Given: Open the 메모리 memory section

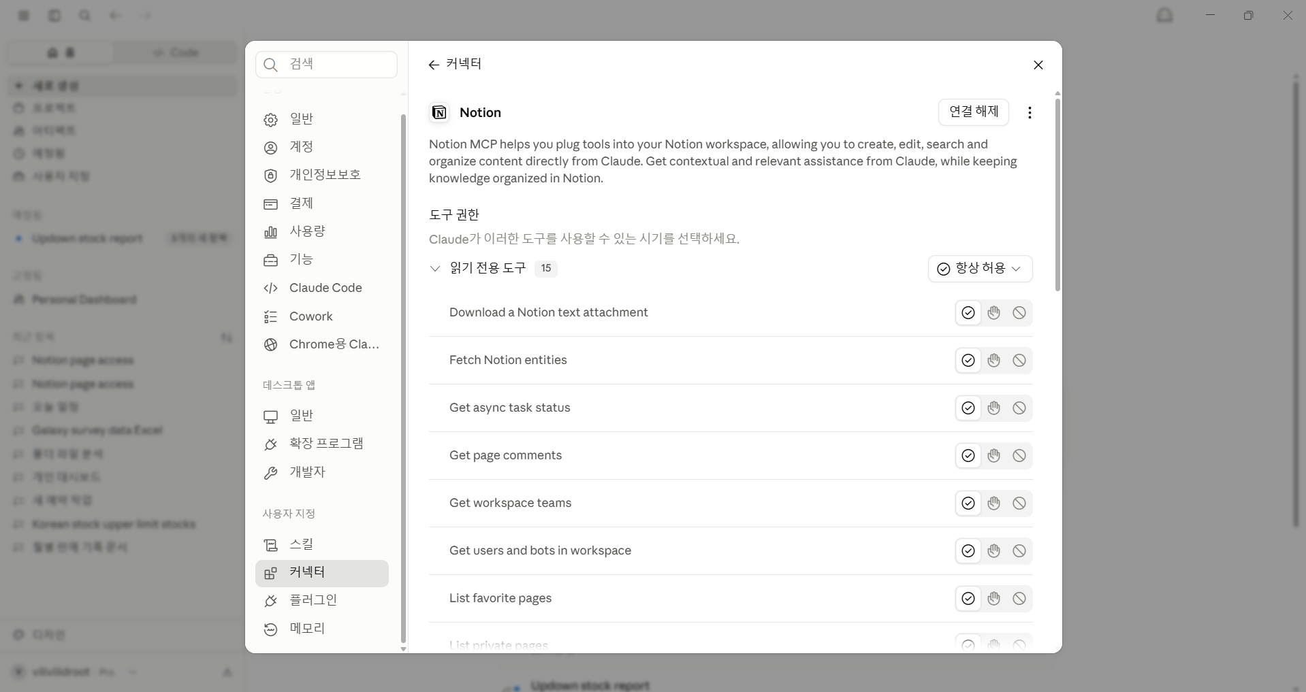Looking at the screenshot, I should click(x=322, y=629).
